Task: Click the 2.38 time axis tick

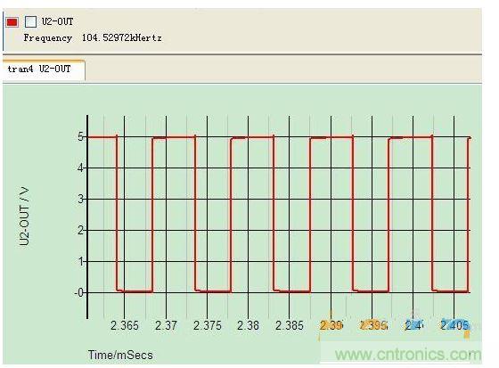Action: coord(249,325)
